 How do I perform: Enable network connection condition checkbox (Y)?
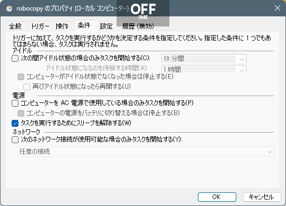15,140
